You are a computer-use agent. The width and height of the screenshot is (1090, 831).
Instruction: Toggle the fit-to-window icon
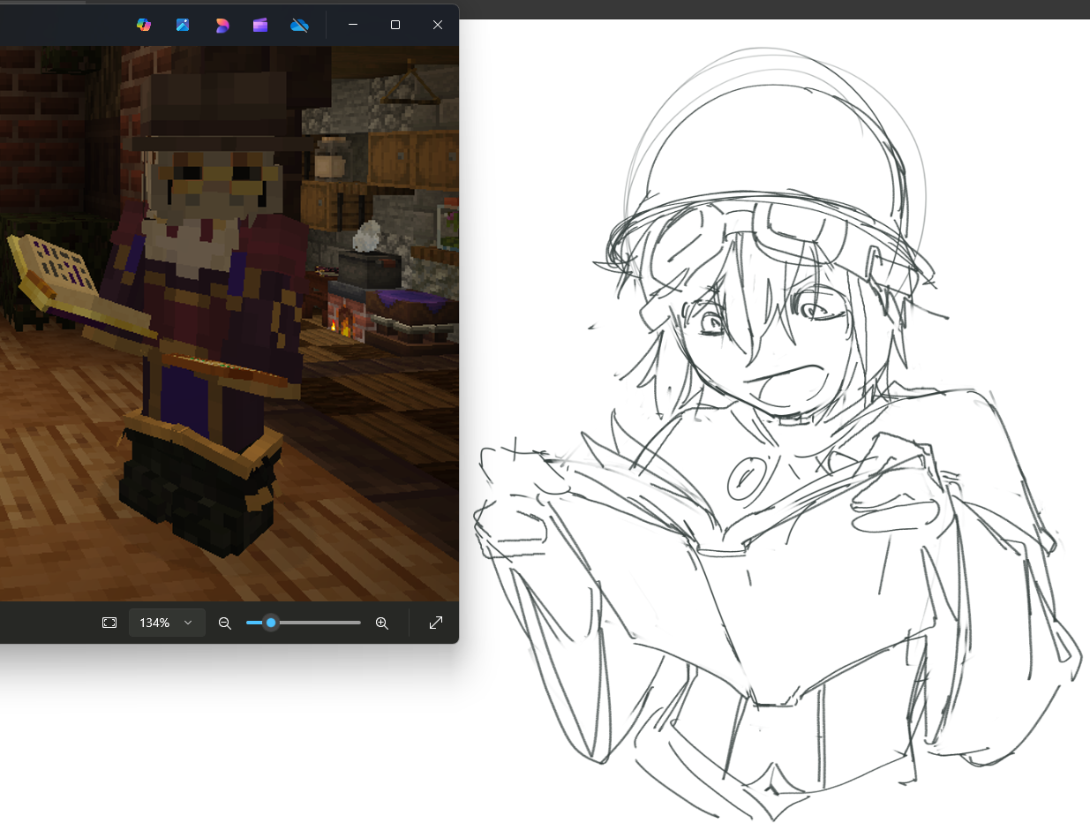(109, 623)
